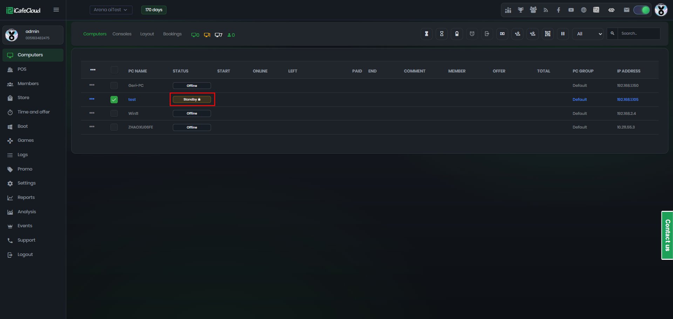Click the Standby status button
673x319 pixels.
click(x=192, y=99)
